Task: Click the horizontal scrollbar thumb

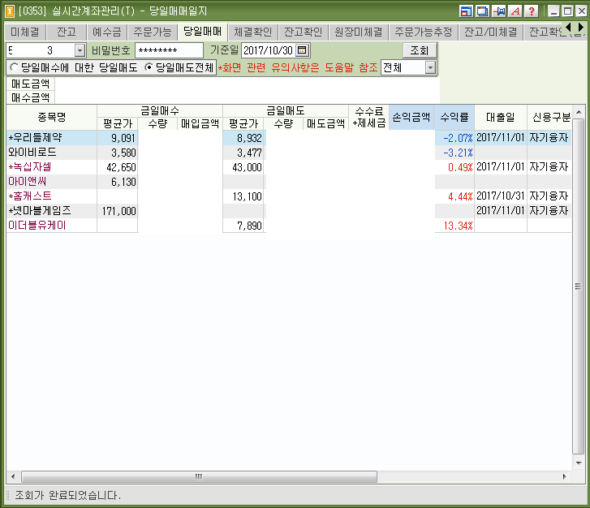Action: [x=199, y=477]
